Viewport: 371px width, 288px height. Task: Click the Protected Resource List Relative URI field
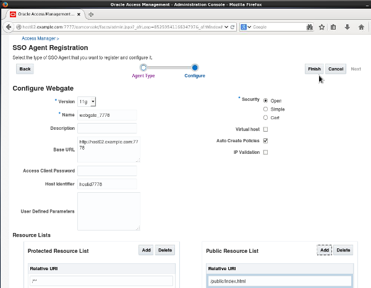click(x=101, y=281)
